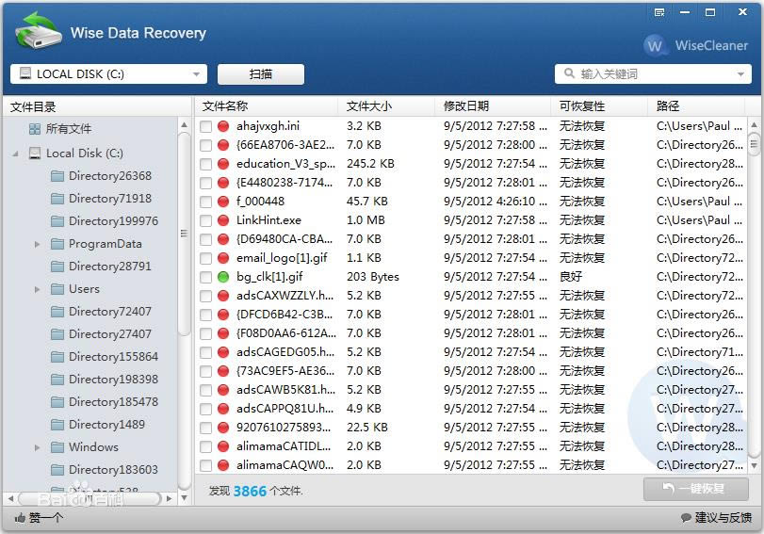Click the all files grid icon

coord(35,129)
